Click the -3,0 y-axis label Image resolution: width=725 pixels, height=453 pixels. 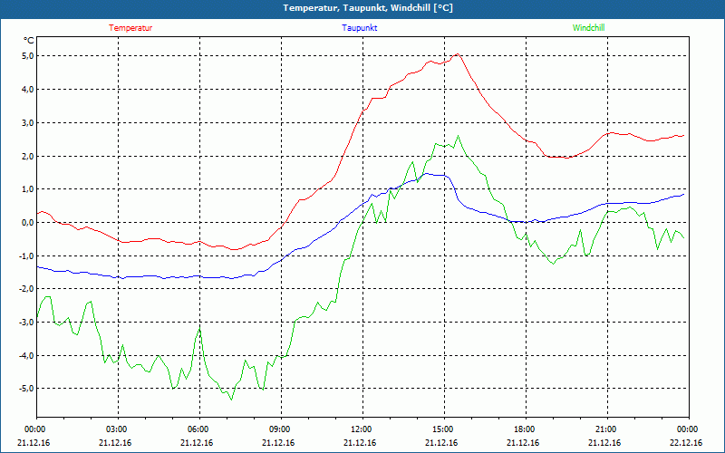tap(26, 323)
